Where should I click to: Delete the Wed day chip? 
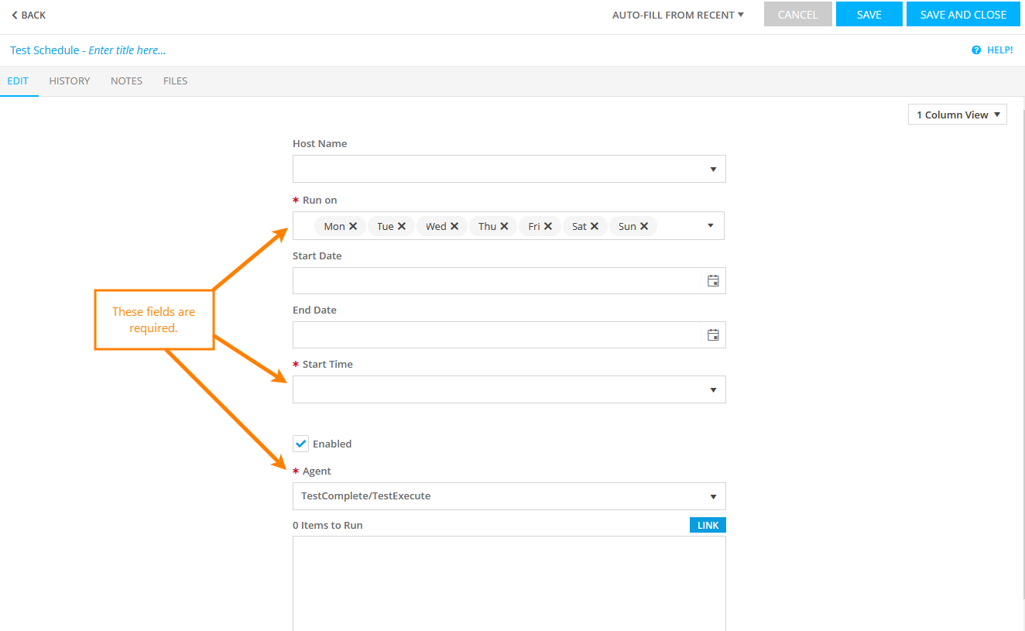click(454, 226)
